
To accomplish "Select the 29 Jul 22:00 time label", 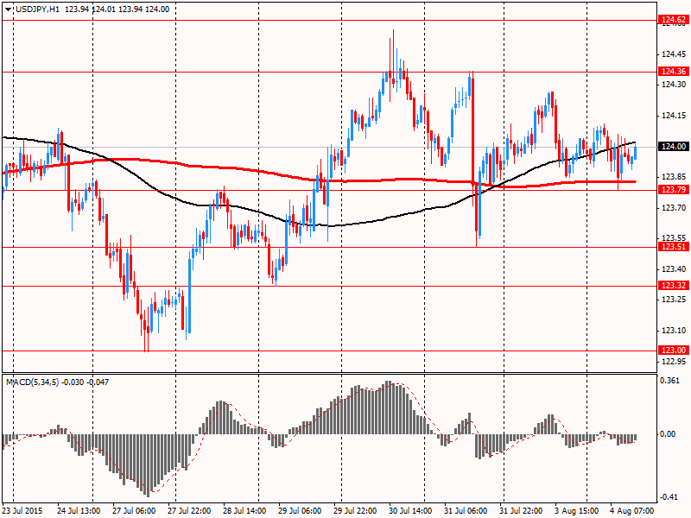I will pos(355,511).
